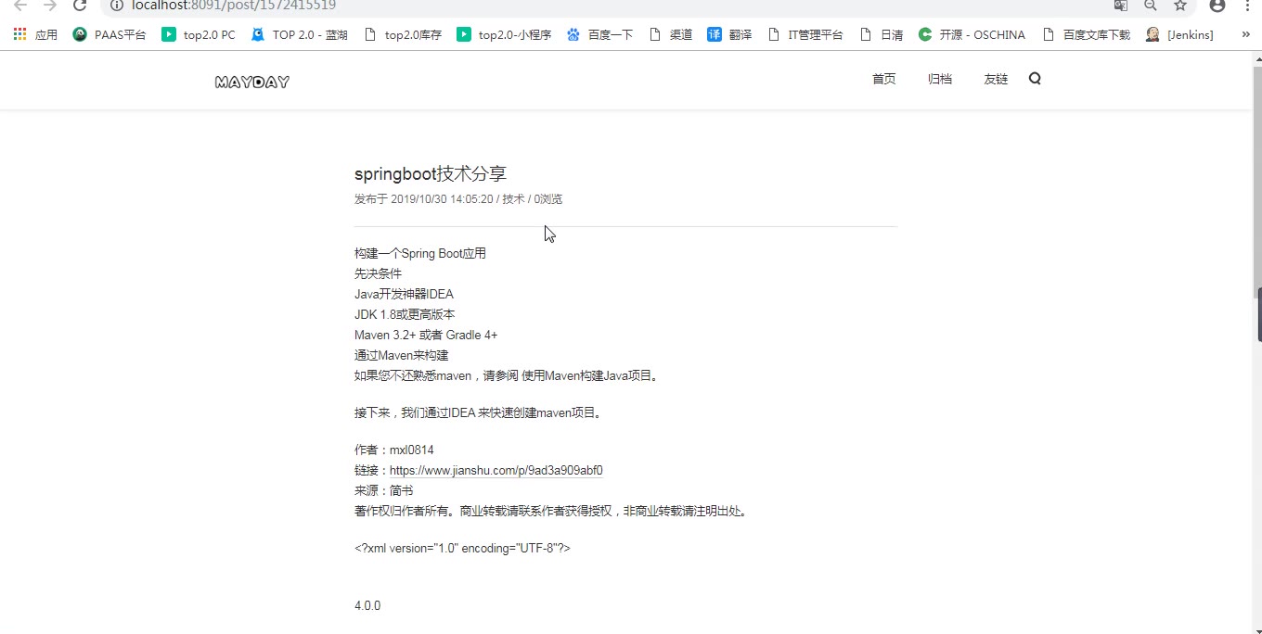Open the top2.0 PC bookmark
Viewport: 1262px width, 634px height.
pyautogui.click(x=198, y=34)
